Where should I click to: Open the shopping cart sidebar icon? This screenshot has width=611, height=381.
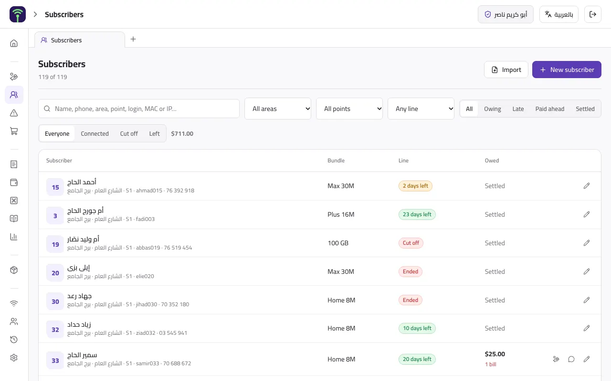pyautogui.click(x=14, y=131)
